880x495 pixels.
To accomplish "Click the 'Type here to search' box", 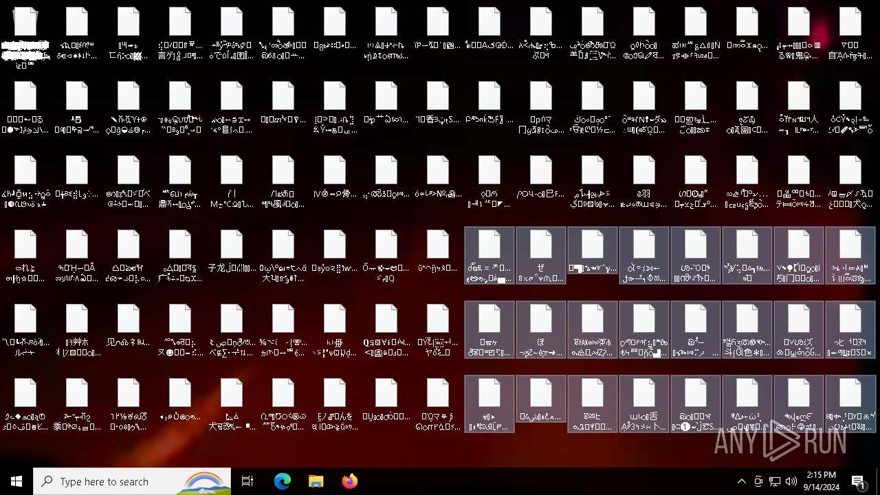I will pyautogui.click(x=132, y=481).
